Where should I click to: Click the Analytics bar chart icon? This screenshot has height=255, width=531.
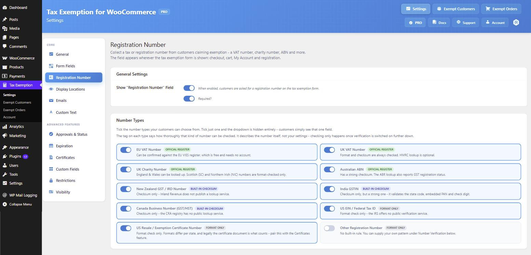click(x=4, y=126)
